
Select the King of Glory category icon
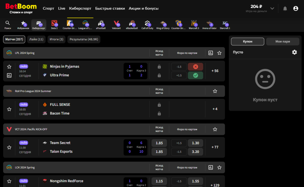[x=163, y=25]
